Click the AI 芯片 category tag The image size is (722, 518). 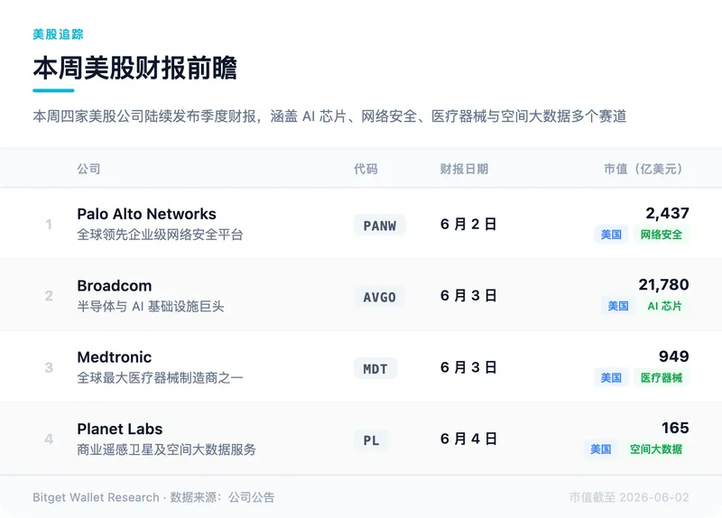[x=664, y=306]
